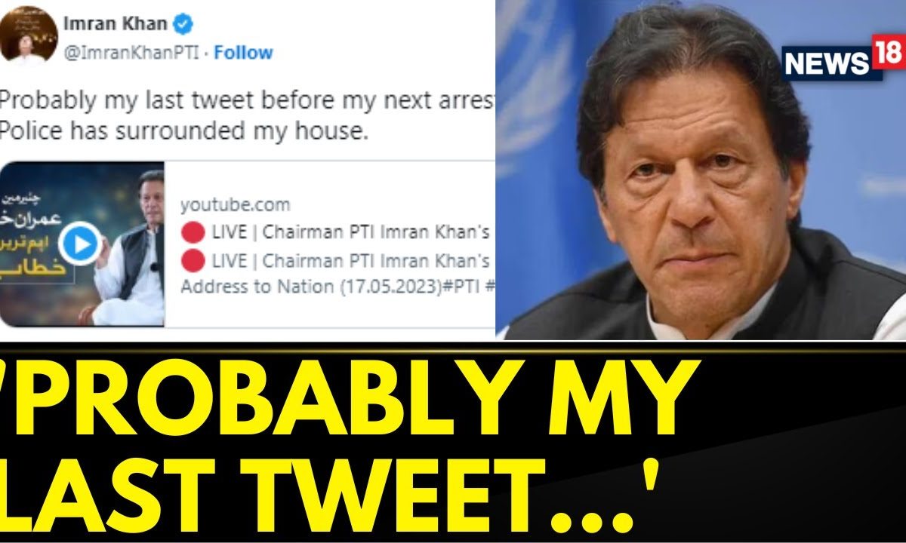Click the tweet text about next arrest
This screenshot has width=906, height=543.
pos(248,101)
